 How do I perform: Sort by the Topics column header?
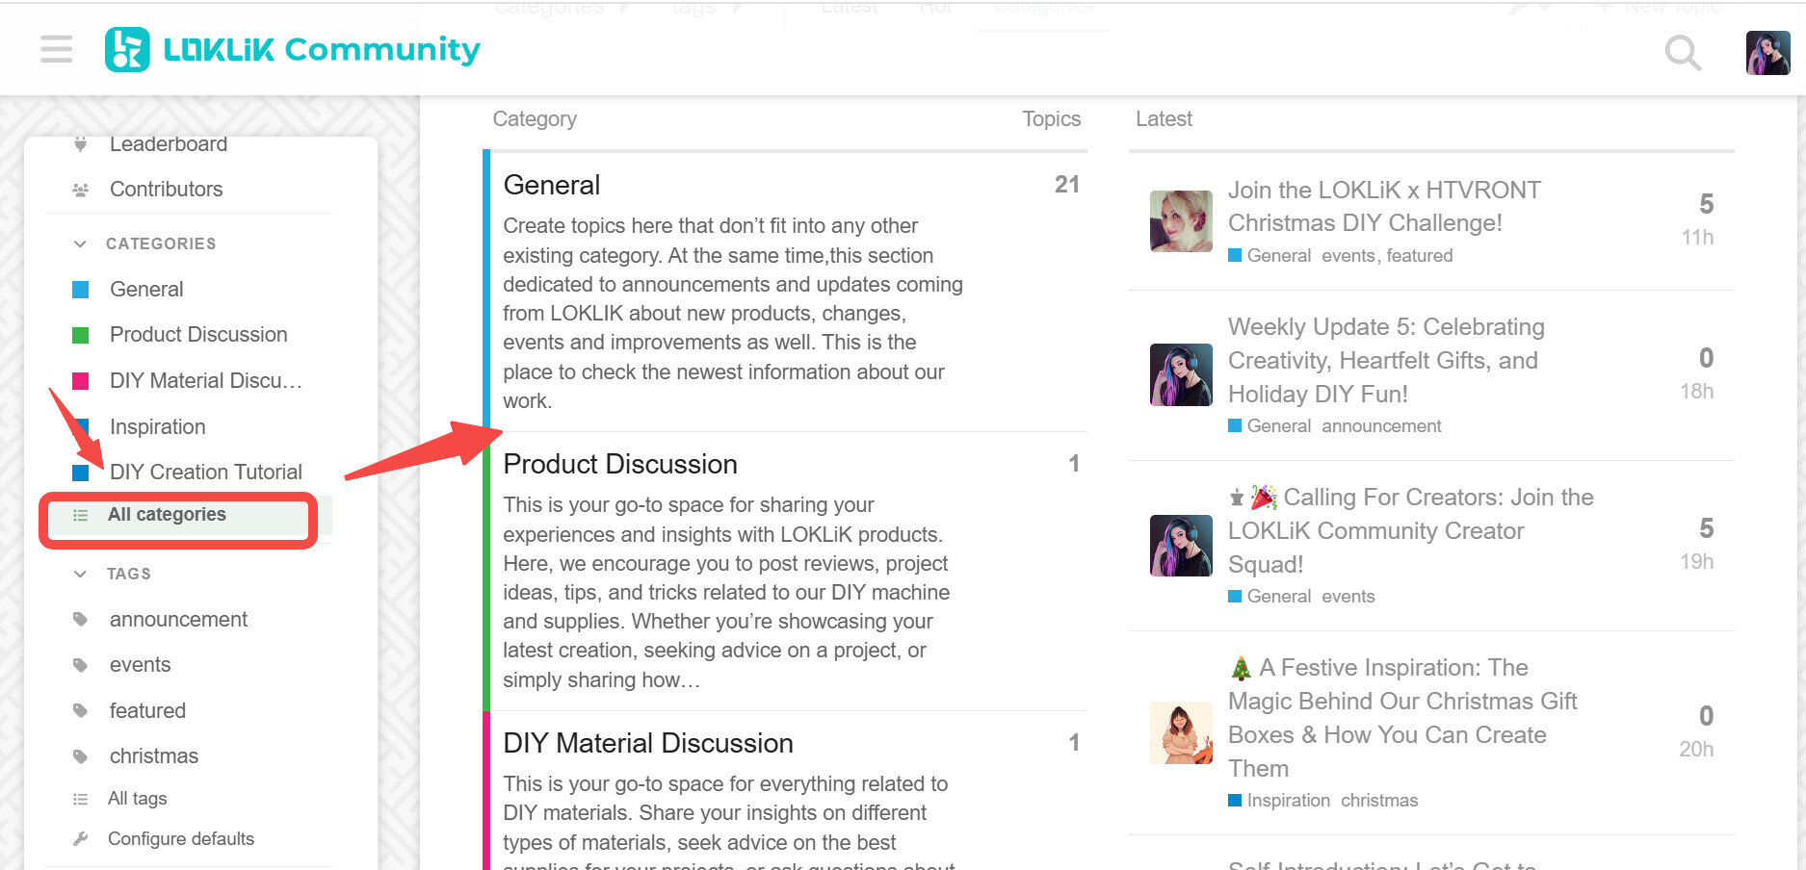pyautogui.click(x=1051, y=118)
